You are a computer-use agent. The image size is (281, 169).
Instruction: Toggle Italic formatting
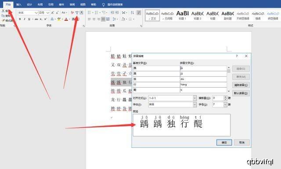25,19
